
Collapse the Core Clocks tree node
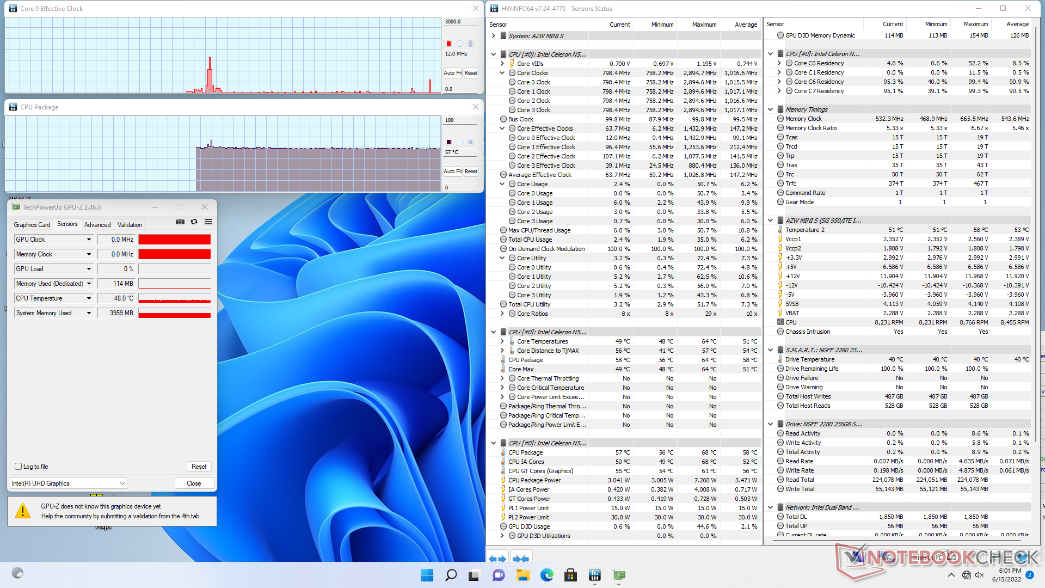point(502,73)
